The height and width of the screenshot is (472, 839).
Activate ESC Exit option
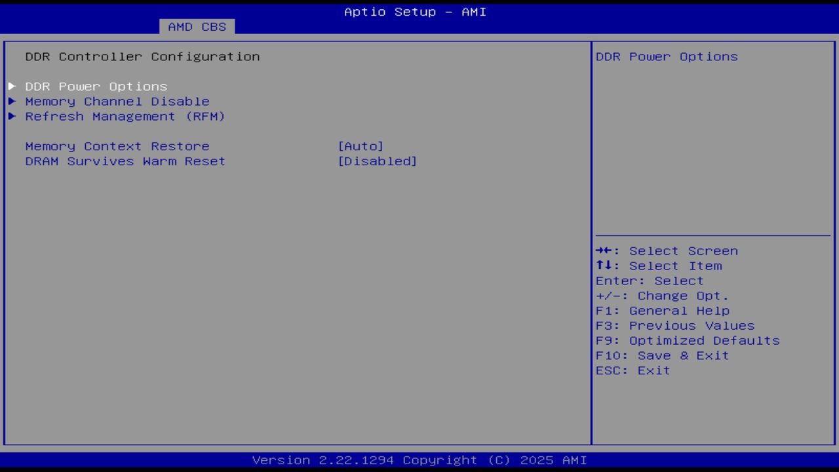633,370
